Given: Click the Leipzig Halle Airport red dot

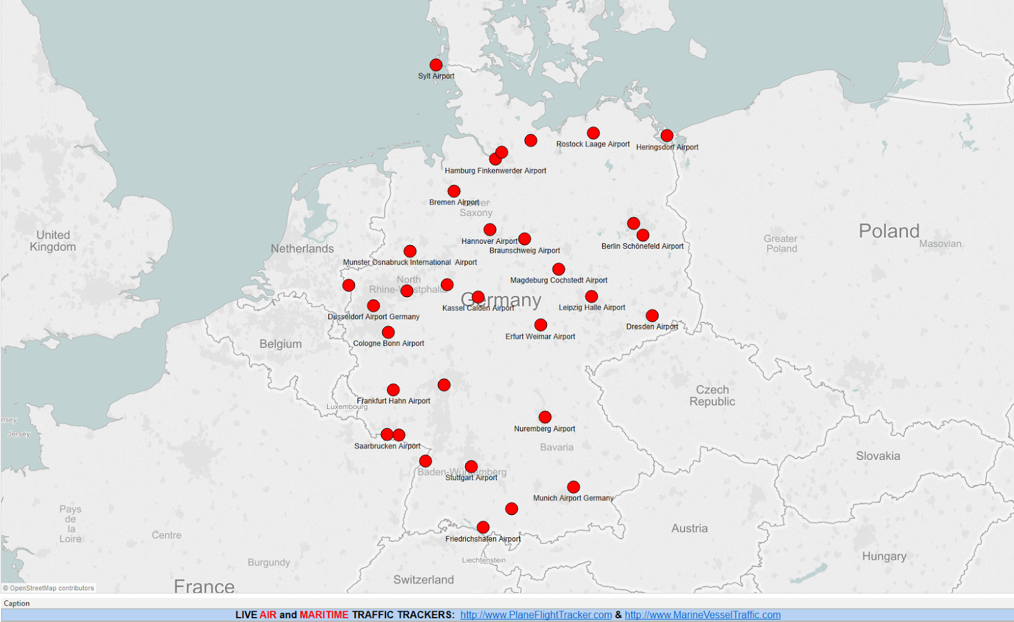Looking at the screenshot, I should (x=591, y=296).
